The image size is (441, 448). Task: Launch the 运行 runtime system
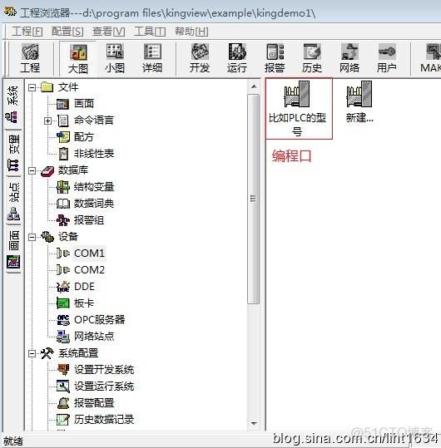tap(237, 58)
